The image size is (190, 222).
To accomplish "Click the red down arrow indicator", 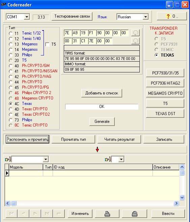I will (x=97, y=150).
